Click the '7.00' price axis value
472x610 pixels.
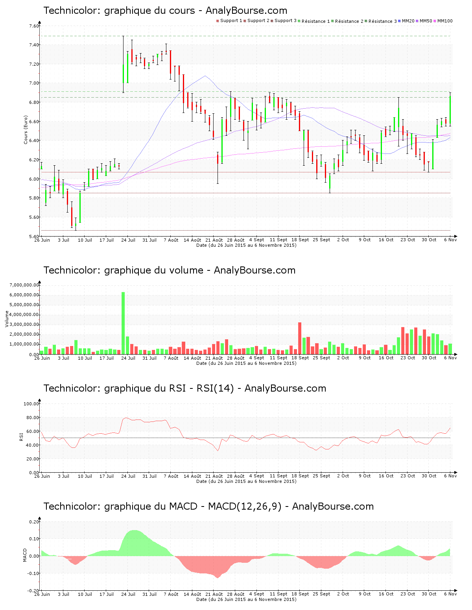coord(34,83)
